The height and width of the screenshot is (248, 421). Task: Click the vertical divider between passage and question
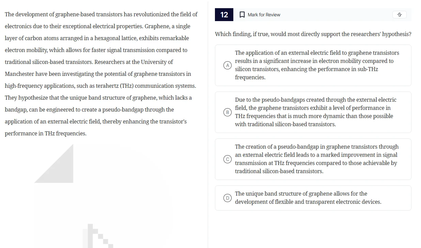tap(208, 124)
